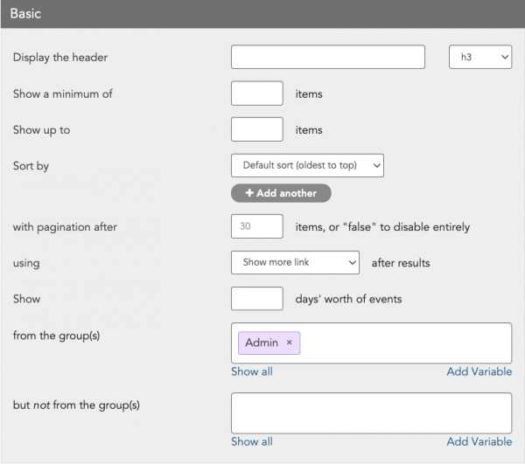
Task: Click the "after results" text
Action: (x=401, y=263)
